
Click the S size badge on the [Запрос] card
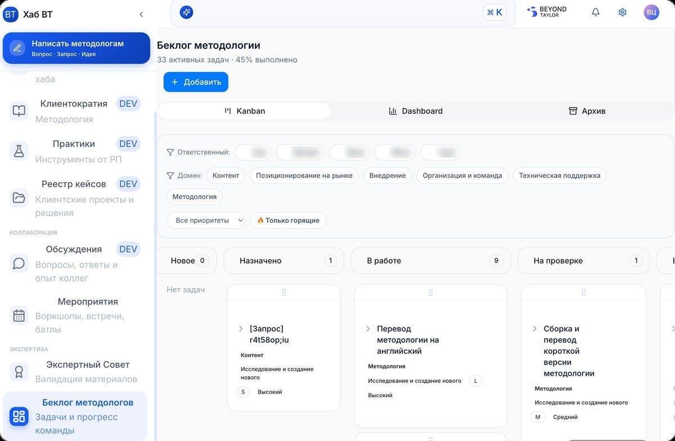click(x=243, y=392)
